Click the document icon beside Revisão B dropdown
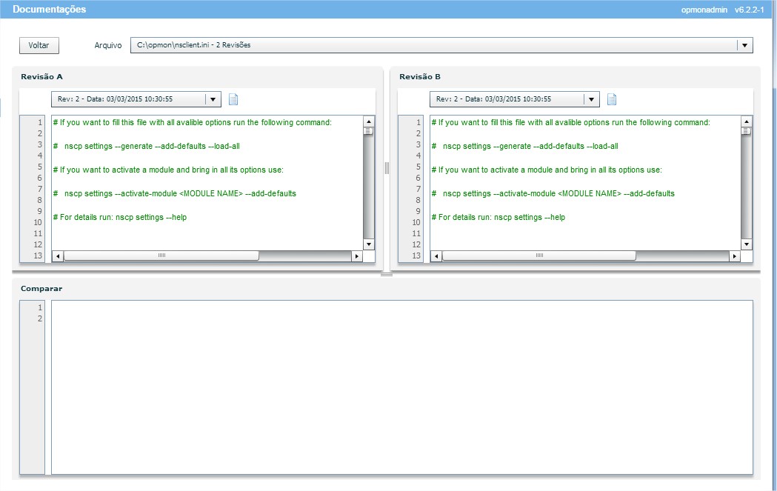Screen dimensions: 777x491 coord(612,99)
